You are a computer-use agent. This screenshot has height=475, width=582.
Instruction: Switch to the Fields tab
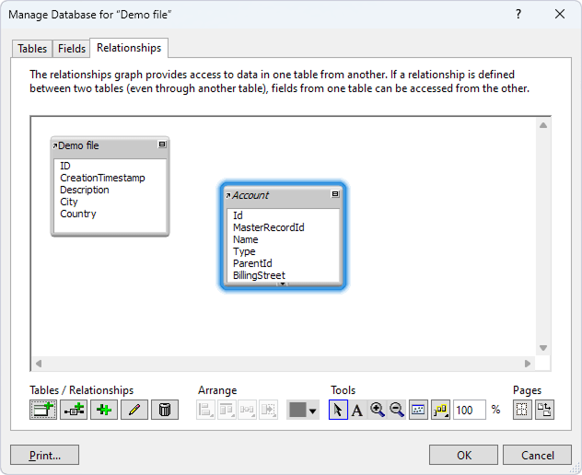[72, 49]
